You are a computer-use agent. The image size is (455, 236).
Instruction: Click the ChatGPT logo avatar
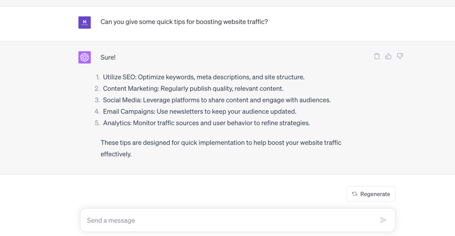point(84,57)
